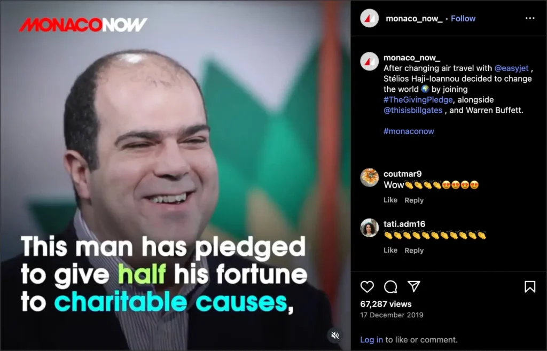The height and width of the screenshot is (351, 547).
Task: Open monaco_now_ profile picture in header
Action: [x=370, y=18]
